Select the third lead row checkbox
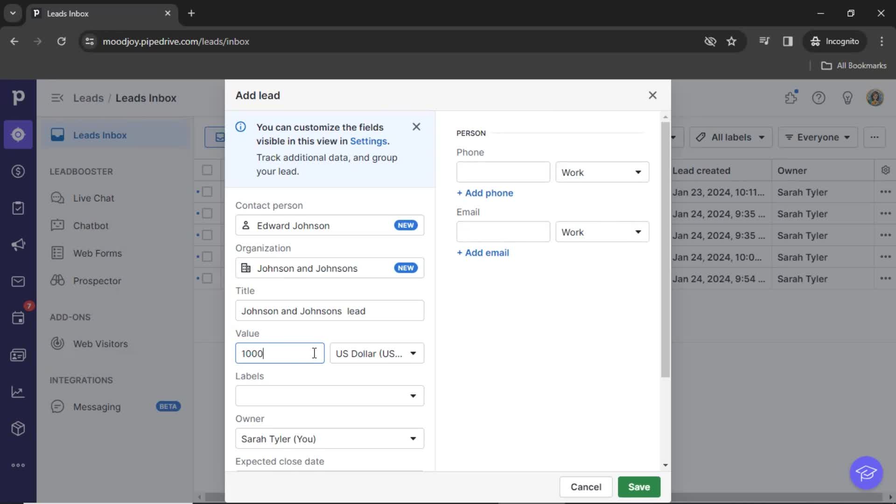The image size is (896, 504). pos(207,235)
